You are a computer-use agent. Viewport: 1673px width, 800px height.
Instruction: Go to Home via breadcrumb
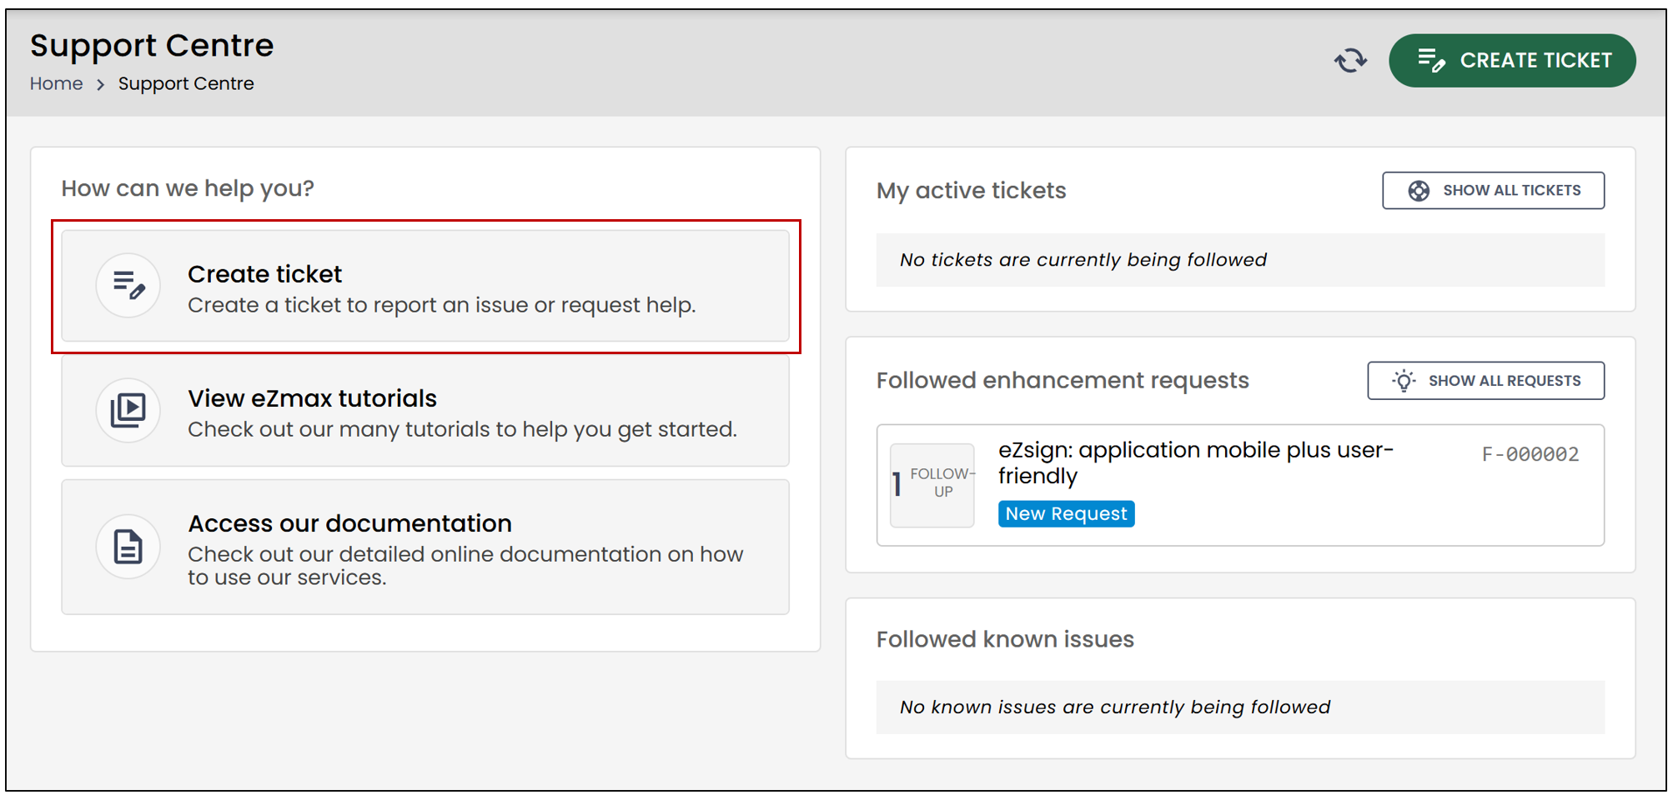(x=56, y=84)
